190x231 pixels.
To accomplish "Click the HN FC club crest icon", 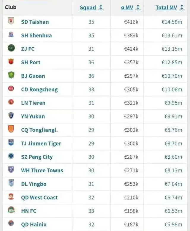I will click(11, 210).
